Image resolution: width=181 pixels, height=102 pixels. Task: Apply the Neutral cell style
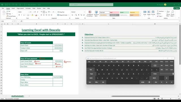tap(134, 12)
